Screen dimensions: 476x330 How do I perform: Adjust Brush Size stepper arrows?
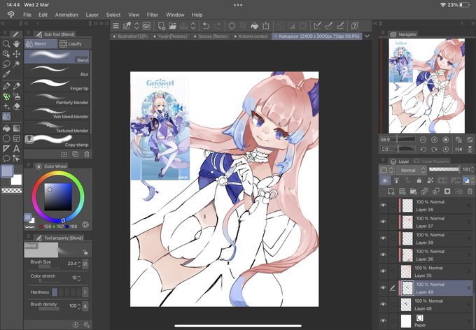[79, 264]
